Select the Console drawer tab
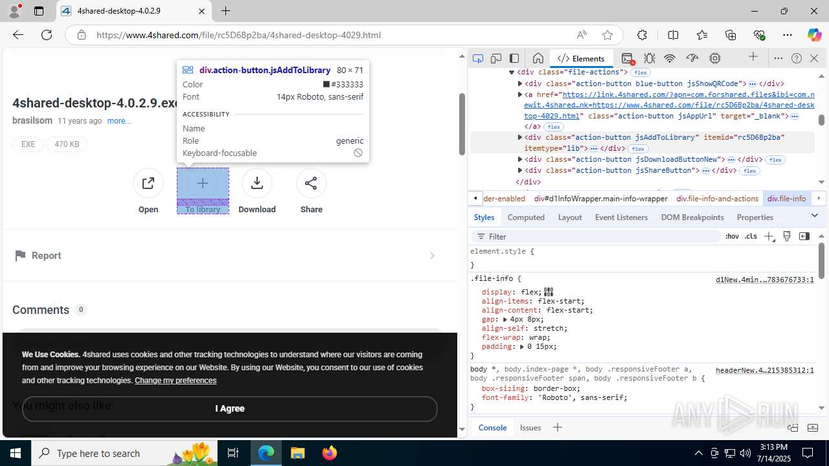Viewport: 829px width, 466px height. click(x=492, y=427)
